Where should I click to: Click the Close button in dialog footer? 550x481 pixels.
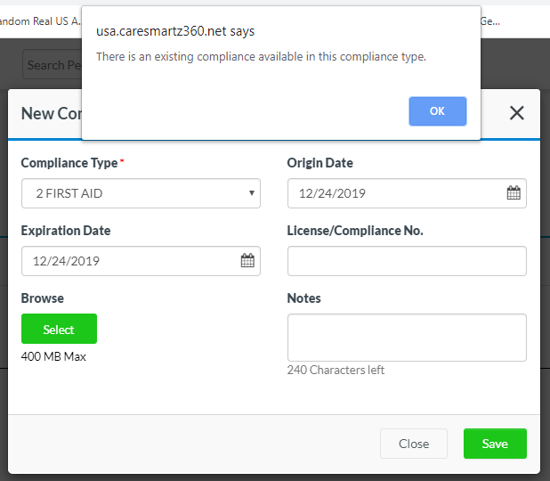(x=413, y=444)
